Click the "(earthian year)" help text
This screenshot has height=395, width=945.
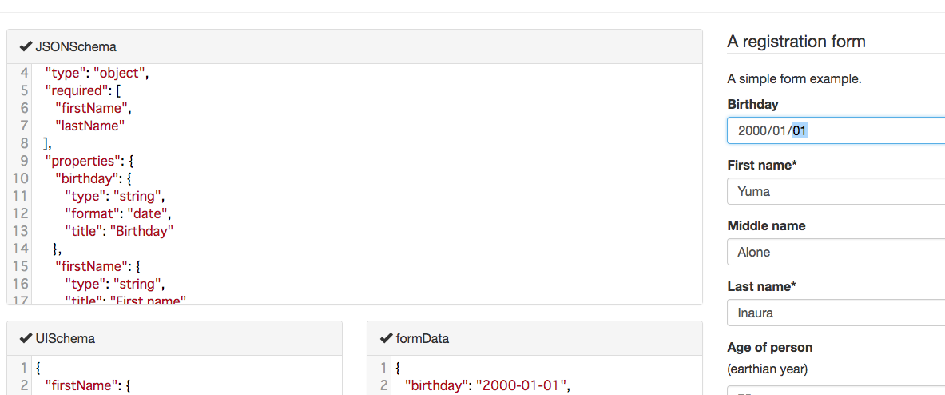click(768, 368)
